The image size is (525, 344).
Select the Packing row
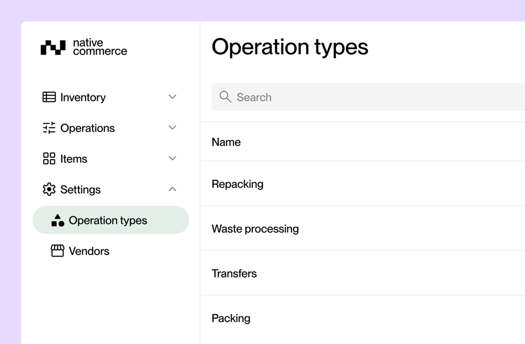click(231, 318)
